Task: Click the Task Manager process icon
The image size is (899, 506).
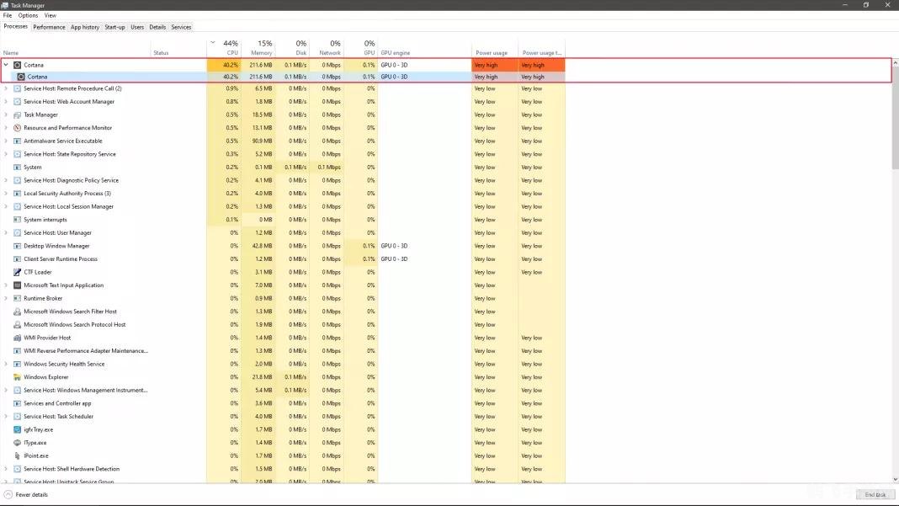Action: [x=17, y=115]
